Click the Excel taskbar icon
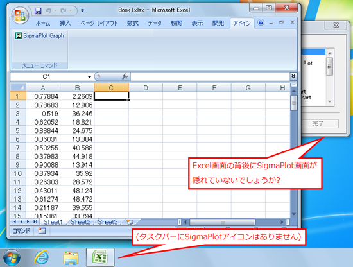353x267 pixels. [100, 258]
